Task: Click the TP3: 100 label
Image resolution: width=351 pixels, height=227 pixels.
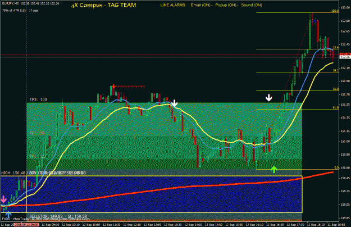Action: point(38,99)
